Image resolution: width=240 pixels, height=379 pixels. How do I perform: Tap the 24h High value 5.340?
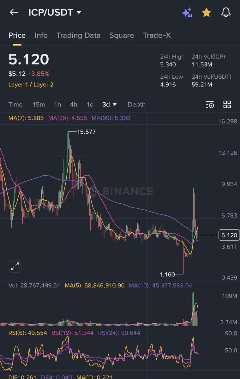(168, 65)
